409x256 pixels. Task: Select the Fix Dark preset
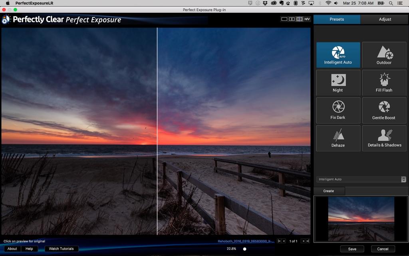(338, 110)
